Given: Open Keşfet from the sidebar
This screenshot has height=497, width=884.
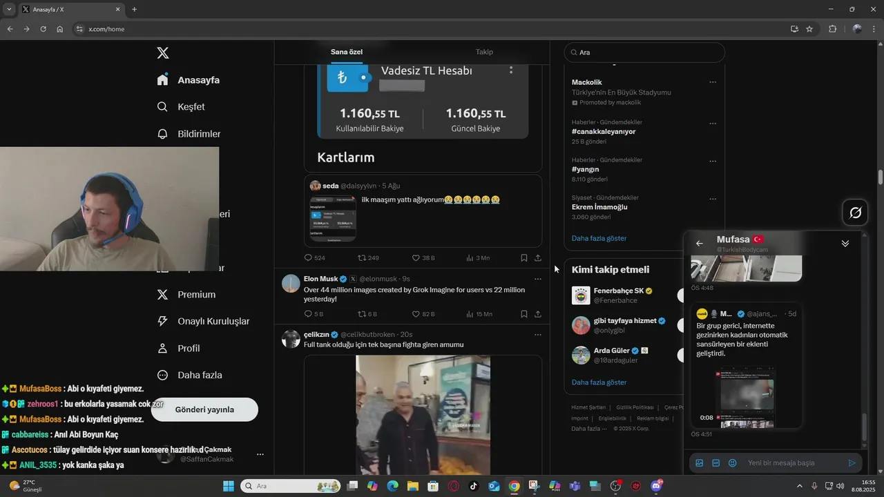Looking at the screenshot, I should click(181, 107).
